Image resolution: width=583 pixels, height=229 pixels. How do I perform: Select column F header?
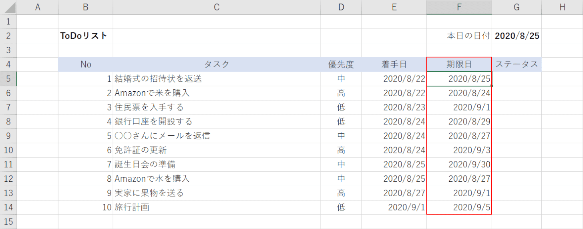459,7
